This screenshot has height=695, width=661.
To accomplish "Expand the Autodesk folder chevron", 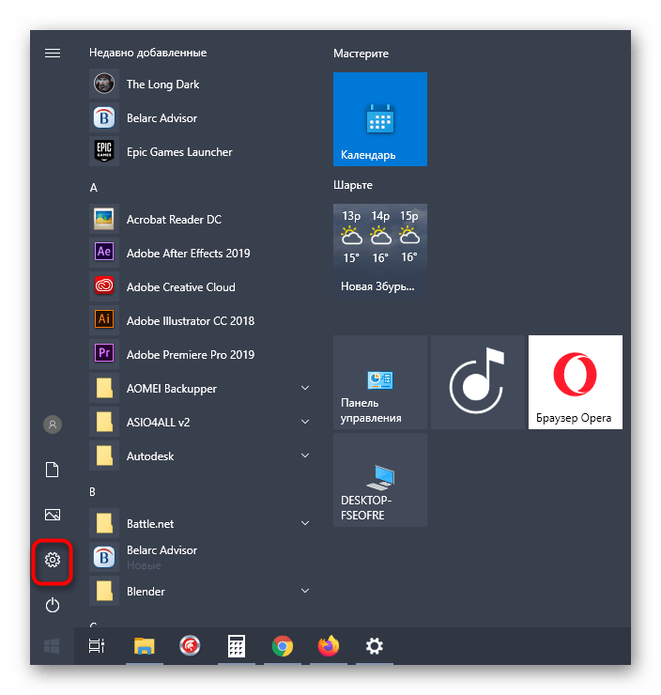I will pos(305,456).
